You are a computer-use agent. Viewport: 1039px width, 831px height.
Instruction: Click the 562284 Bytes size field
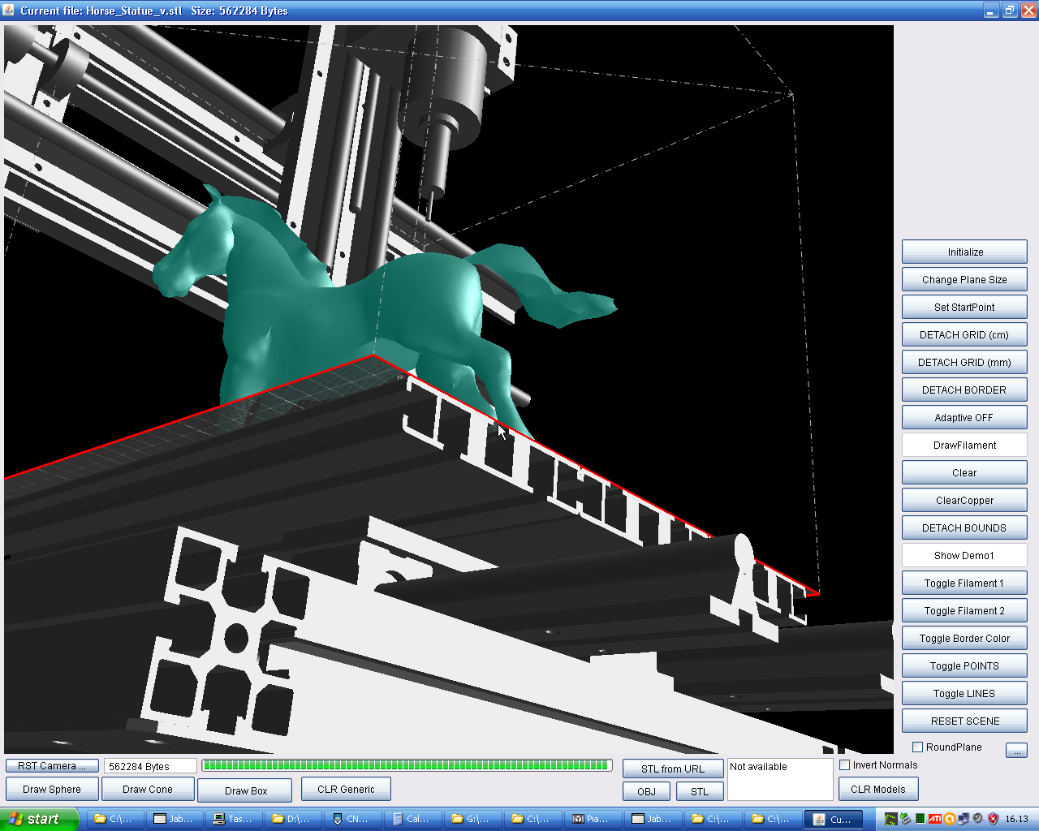[x=150, y=766]
